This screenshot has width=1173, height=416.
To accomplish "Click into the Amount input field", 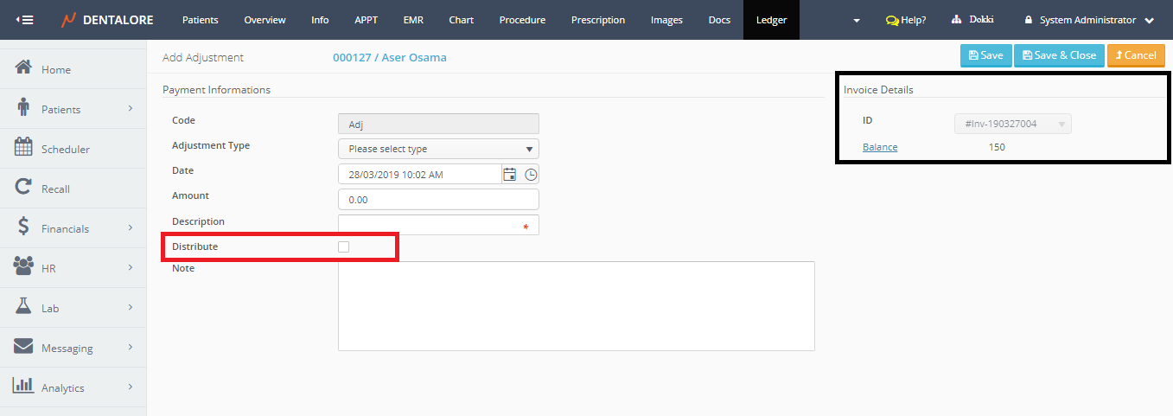I will coord(438,200).
